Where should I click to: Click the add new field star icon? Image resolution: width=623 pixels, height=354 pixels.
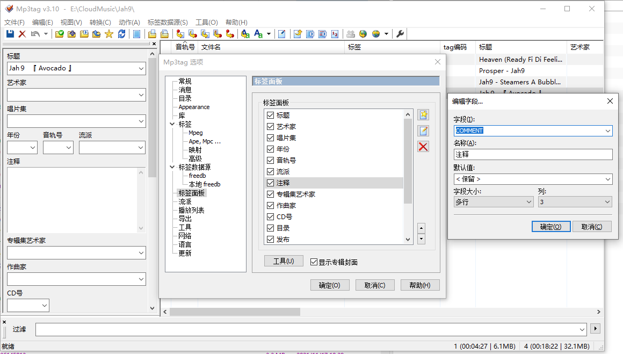(423, 115)
